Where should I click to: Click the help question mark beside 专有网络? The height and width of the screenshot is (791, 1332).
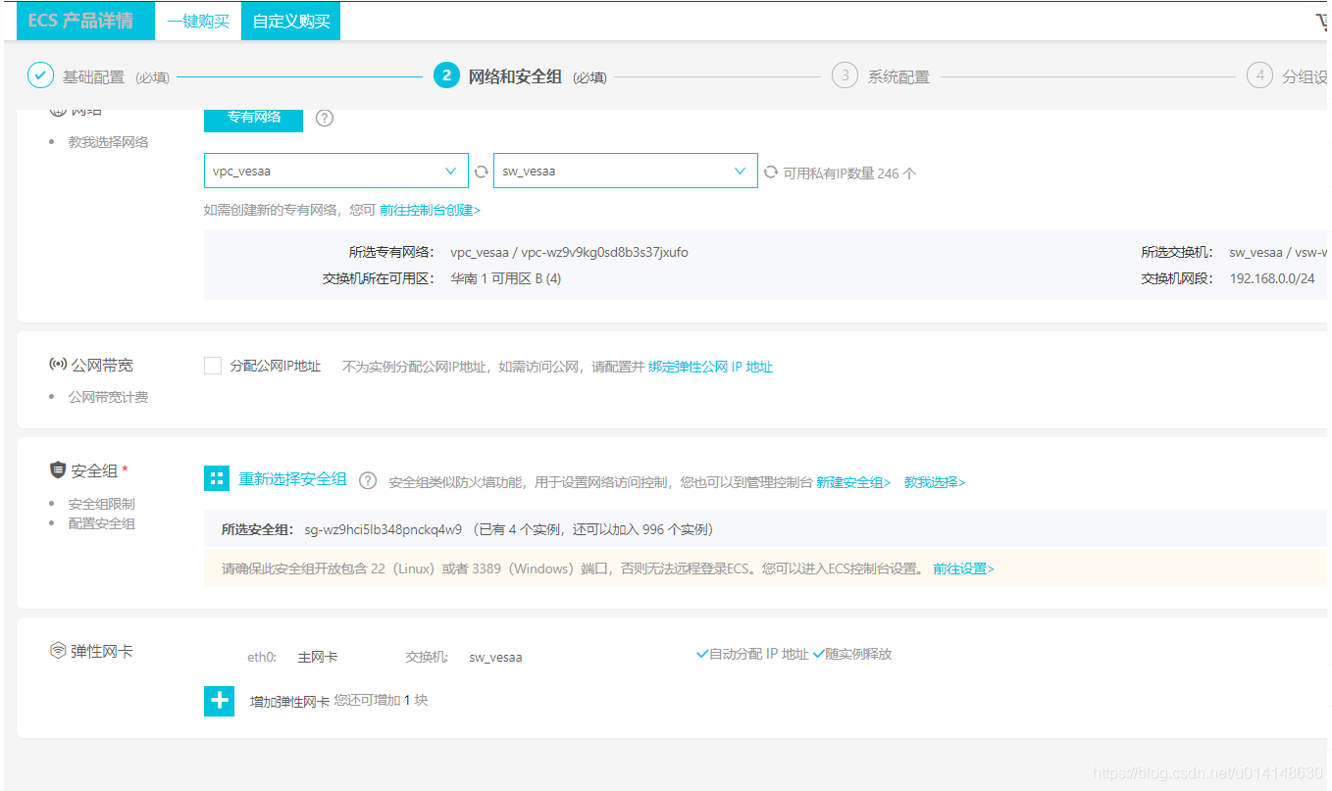coord(325,118)
